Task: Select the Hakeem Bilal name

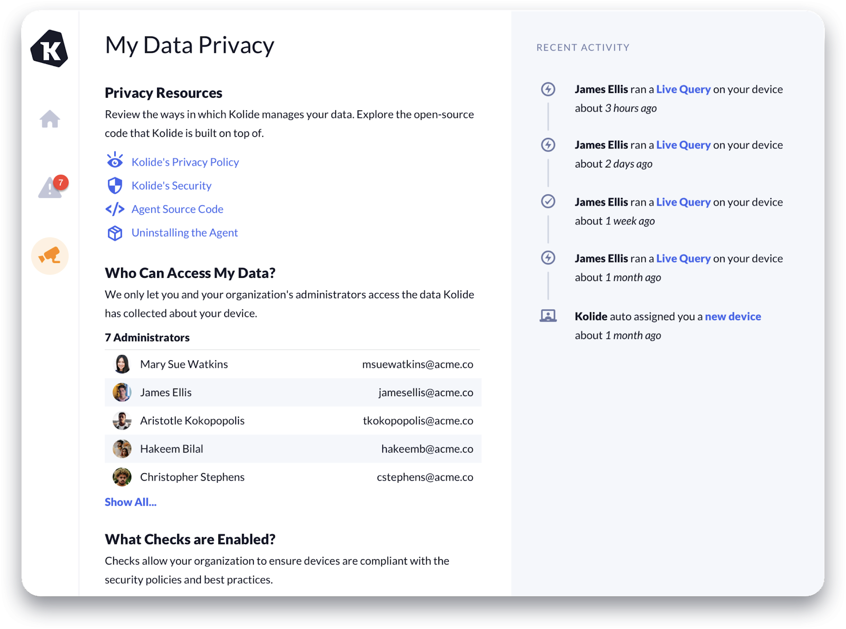Action: click(x=171, y=449)
